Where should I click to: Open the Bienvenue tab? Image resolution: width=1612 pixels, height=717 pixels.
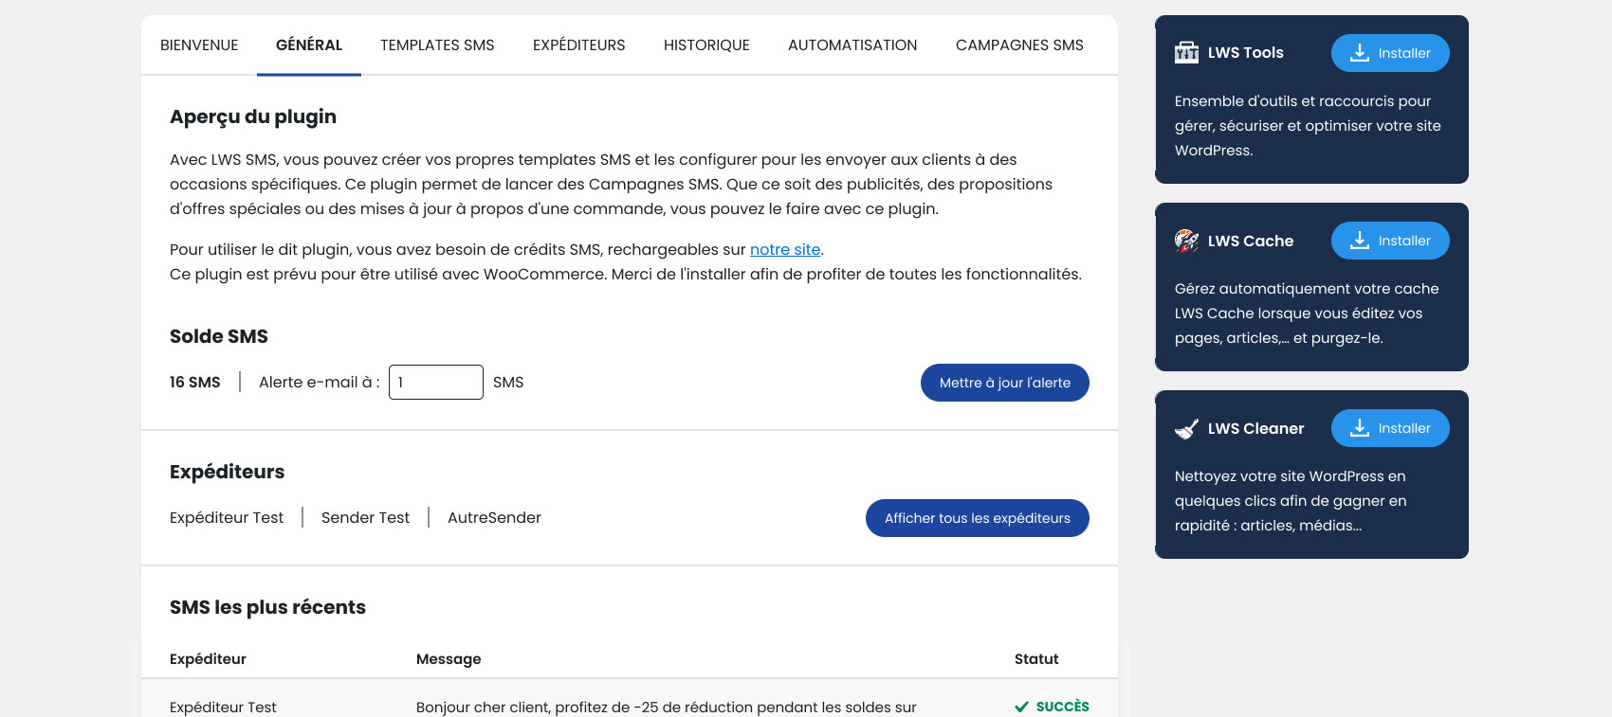(199, 45)
